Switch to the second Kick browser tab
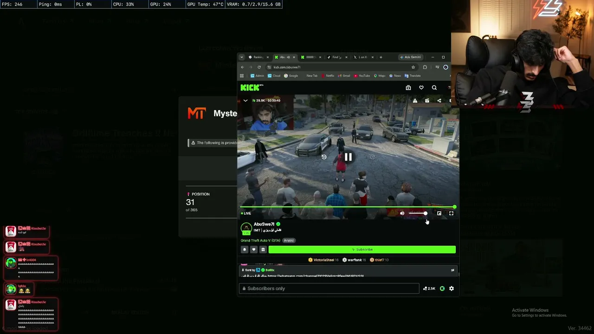Screen dimensions: 594x334 click(310, 58)
